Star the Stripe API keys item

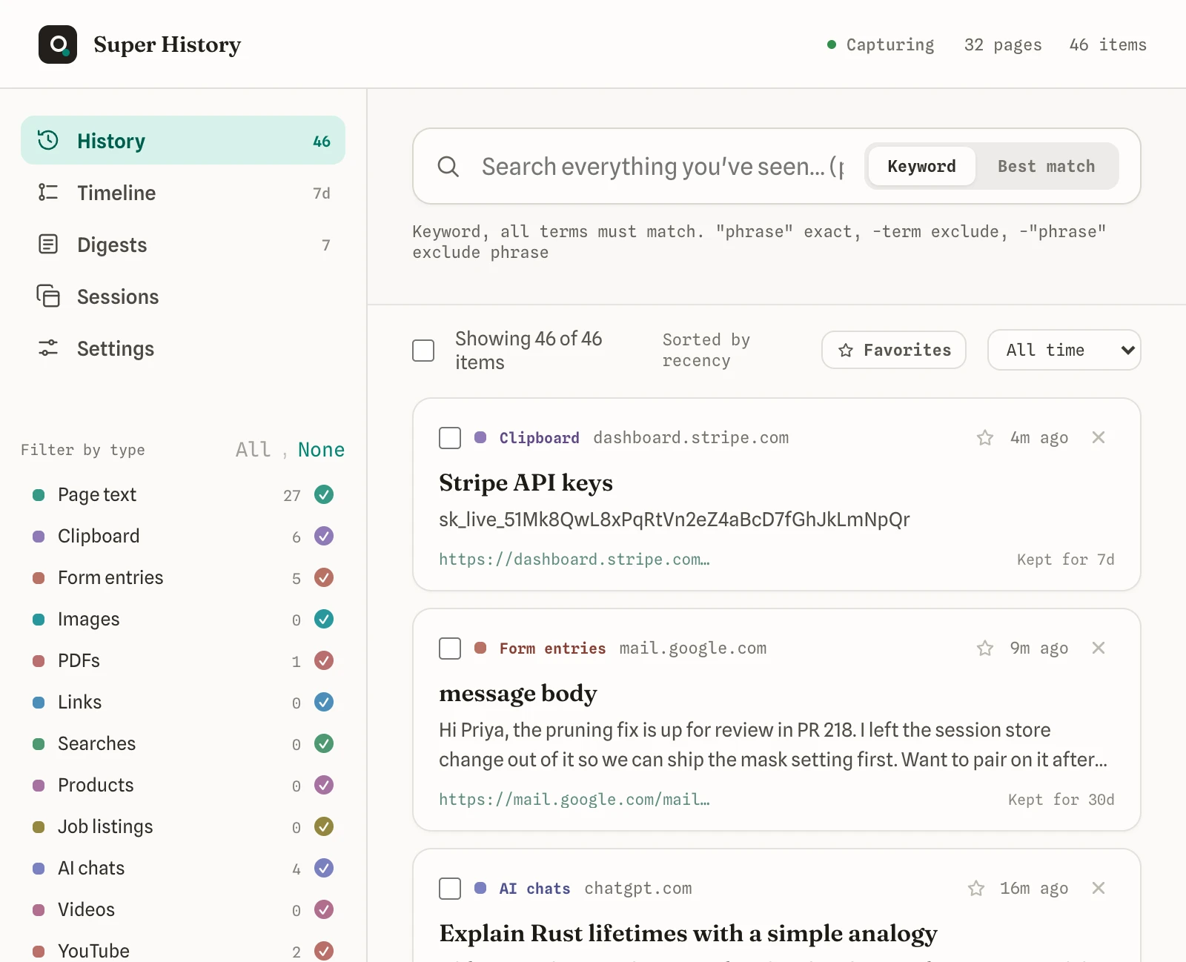[985, 437]
